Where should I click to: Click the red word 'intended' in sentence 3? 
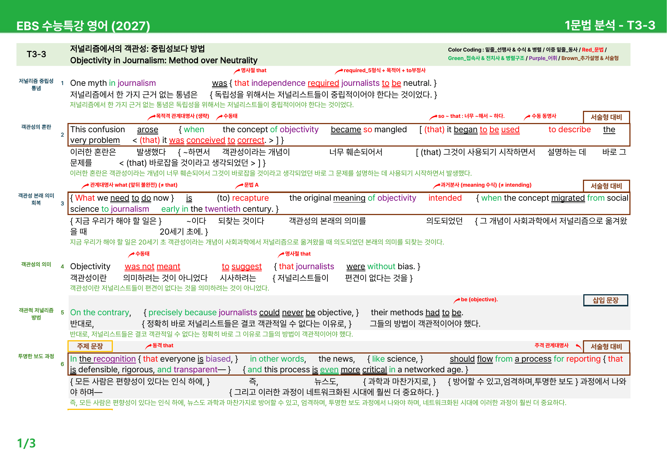coord(445,198)
